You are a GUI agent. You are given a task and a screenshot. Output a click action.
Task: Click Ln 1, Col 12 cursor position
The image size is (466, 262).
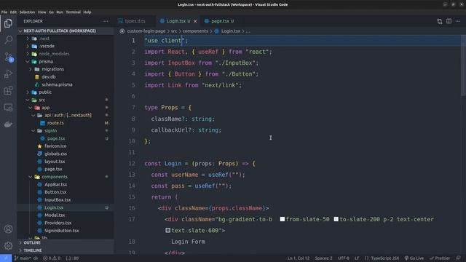click(298, 258)
